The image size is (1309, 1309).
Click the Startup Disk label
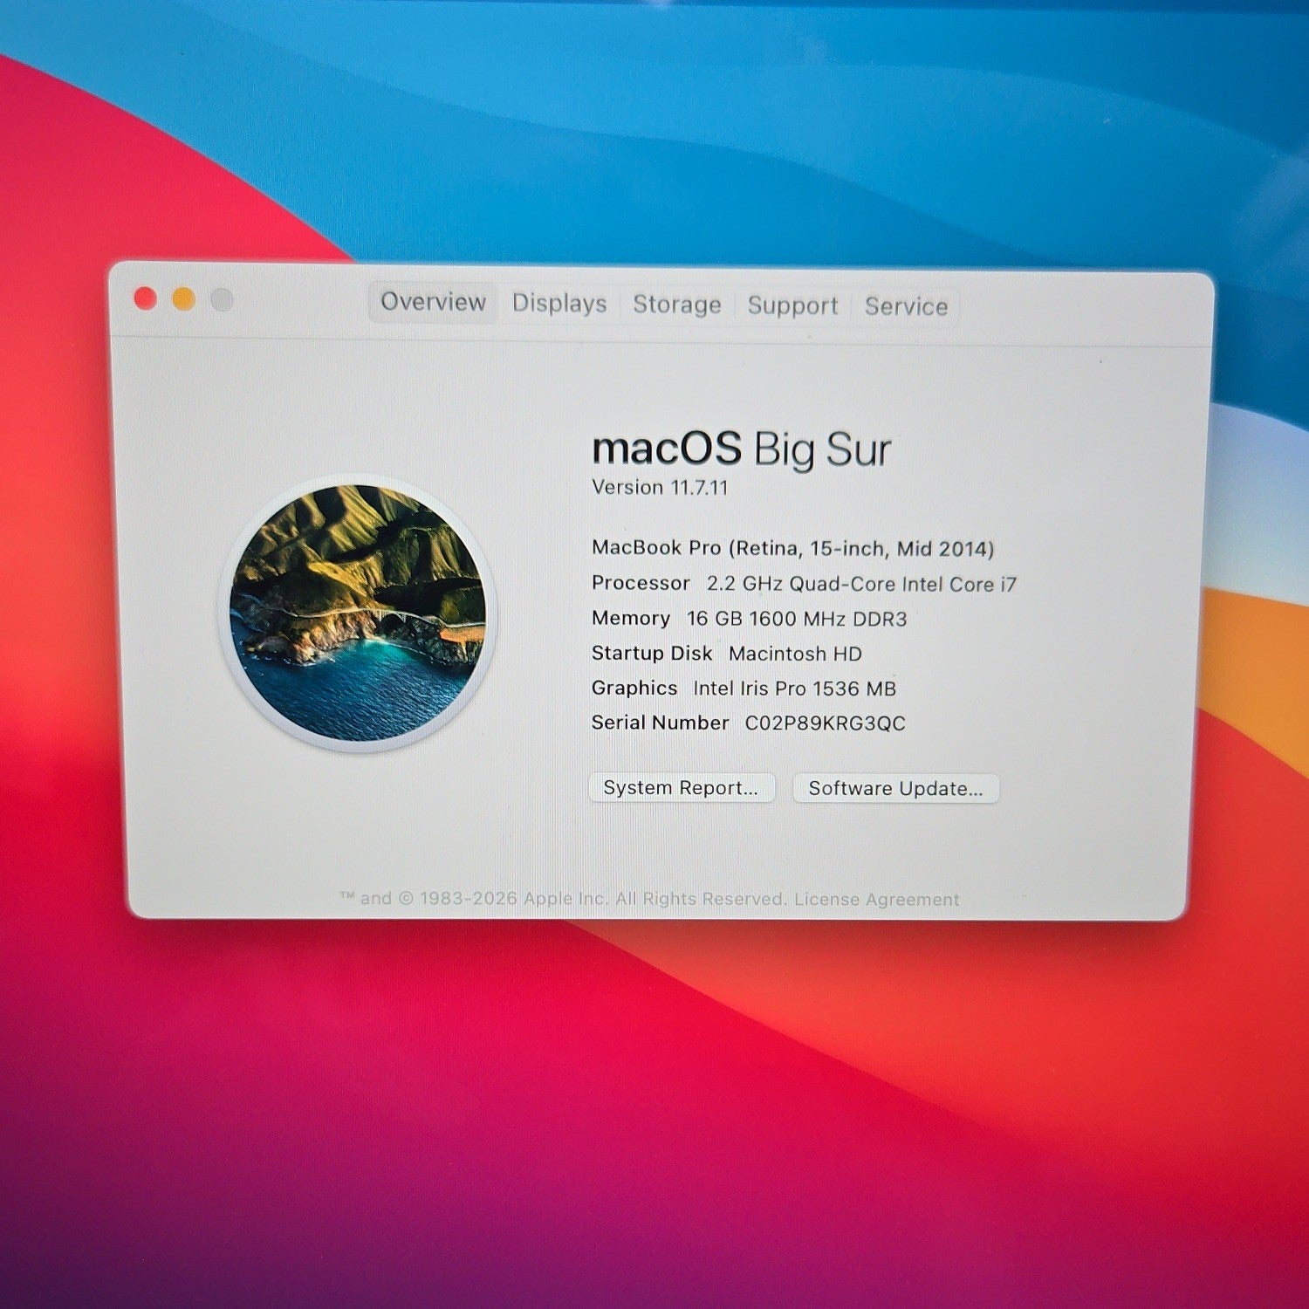pyautogui.click(x=652, y=653)
